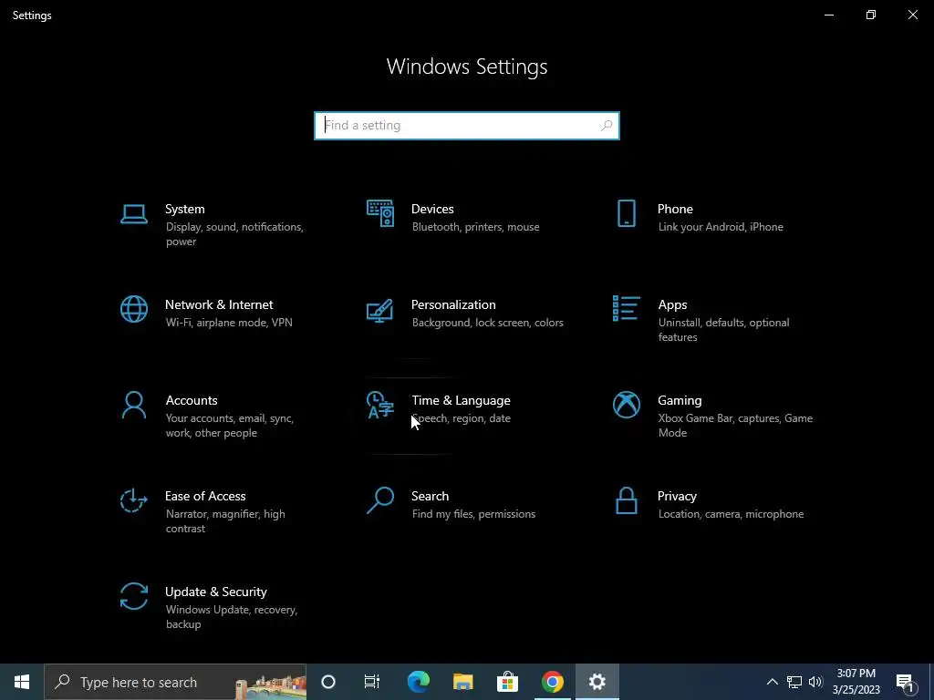Click the System heading
The height and width of the screenshot is (700, 934).
(x=184, y=209)
